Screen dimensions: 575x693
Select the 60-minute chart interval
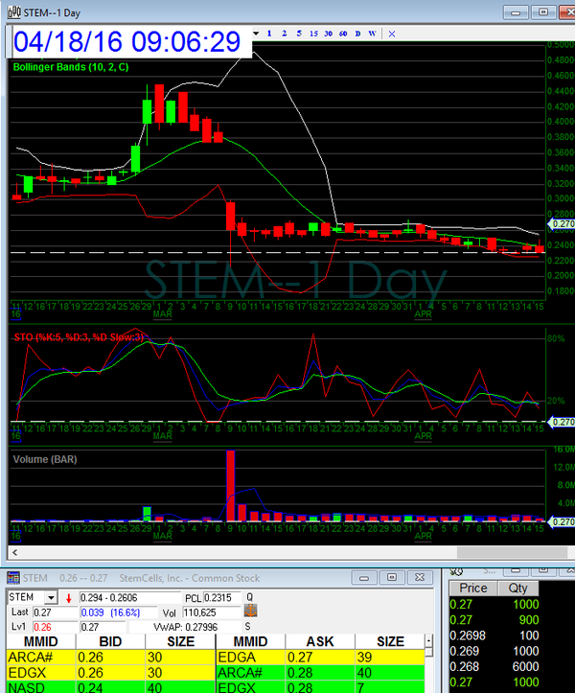[x=343, y=33]
